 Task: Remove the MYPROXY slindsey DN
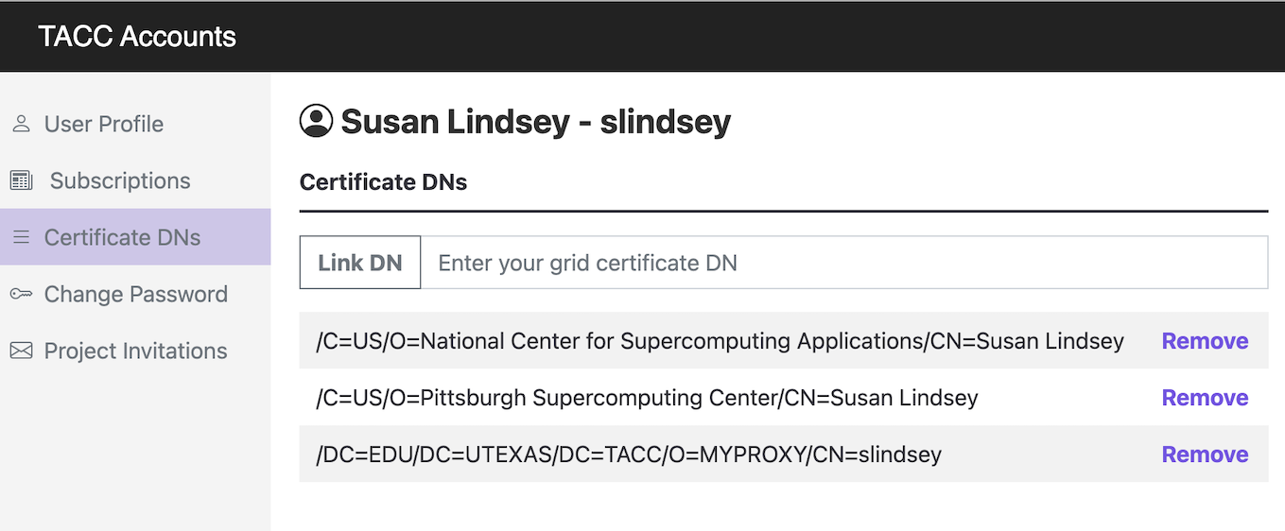point(1205,454)
